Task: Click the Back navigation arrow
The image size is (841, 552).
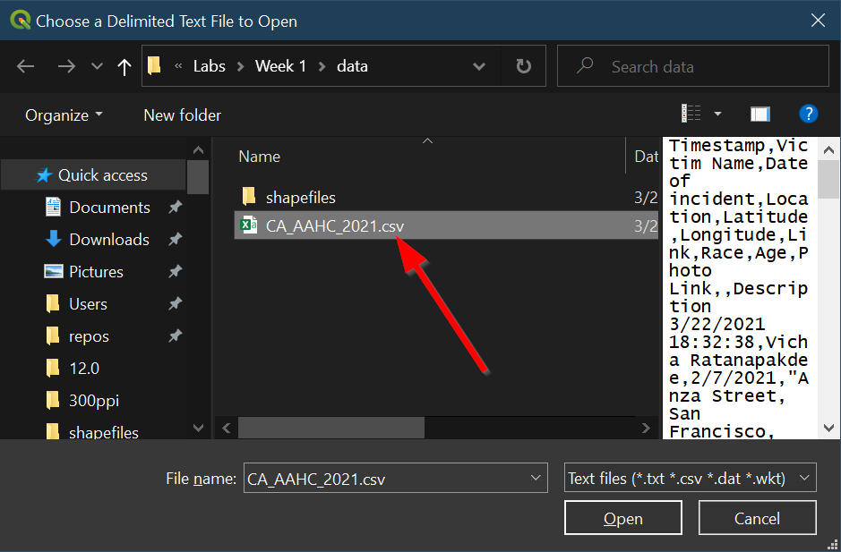Action: (x=25, y=66)
